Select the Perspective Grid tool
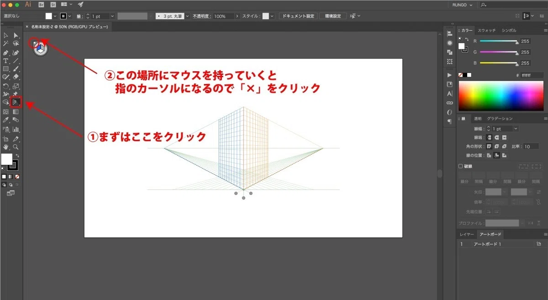Image resolution: width=548 pixels, height=300 pixels. 16,102
